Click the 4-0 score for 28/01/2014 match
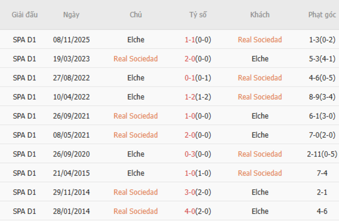 (190, 211)
